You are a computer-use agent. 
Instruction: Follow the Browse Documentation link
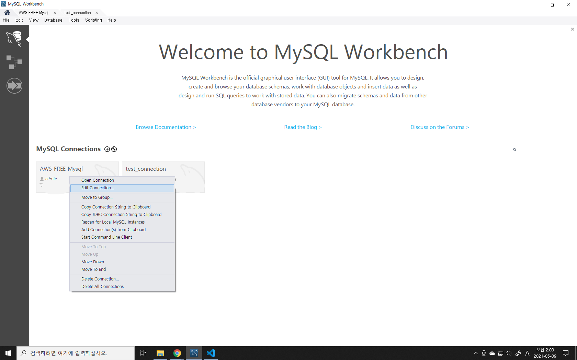[166, 127]
